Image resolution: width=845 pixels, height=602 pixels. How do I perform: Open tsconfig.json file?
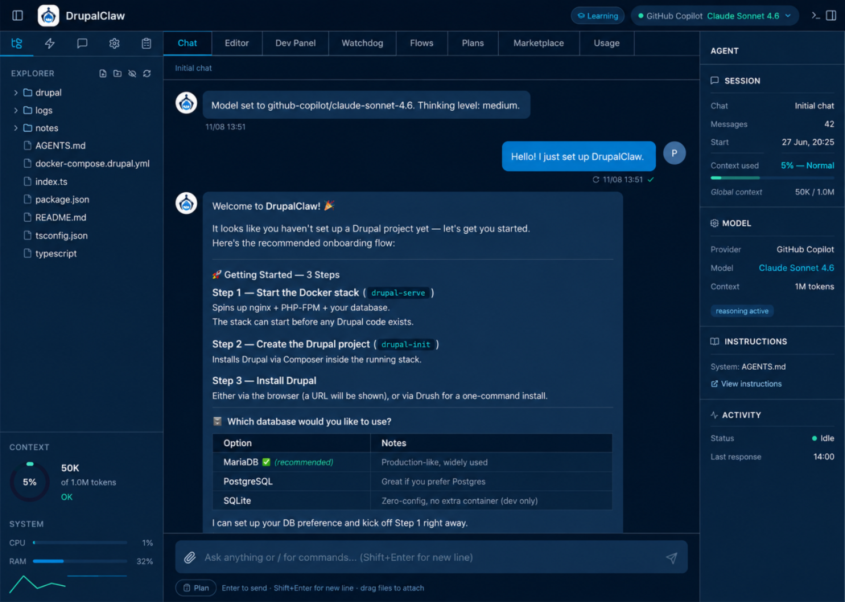pyautogui.click(x=55, y=235)
